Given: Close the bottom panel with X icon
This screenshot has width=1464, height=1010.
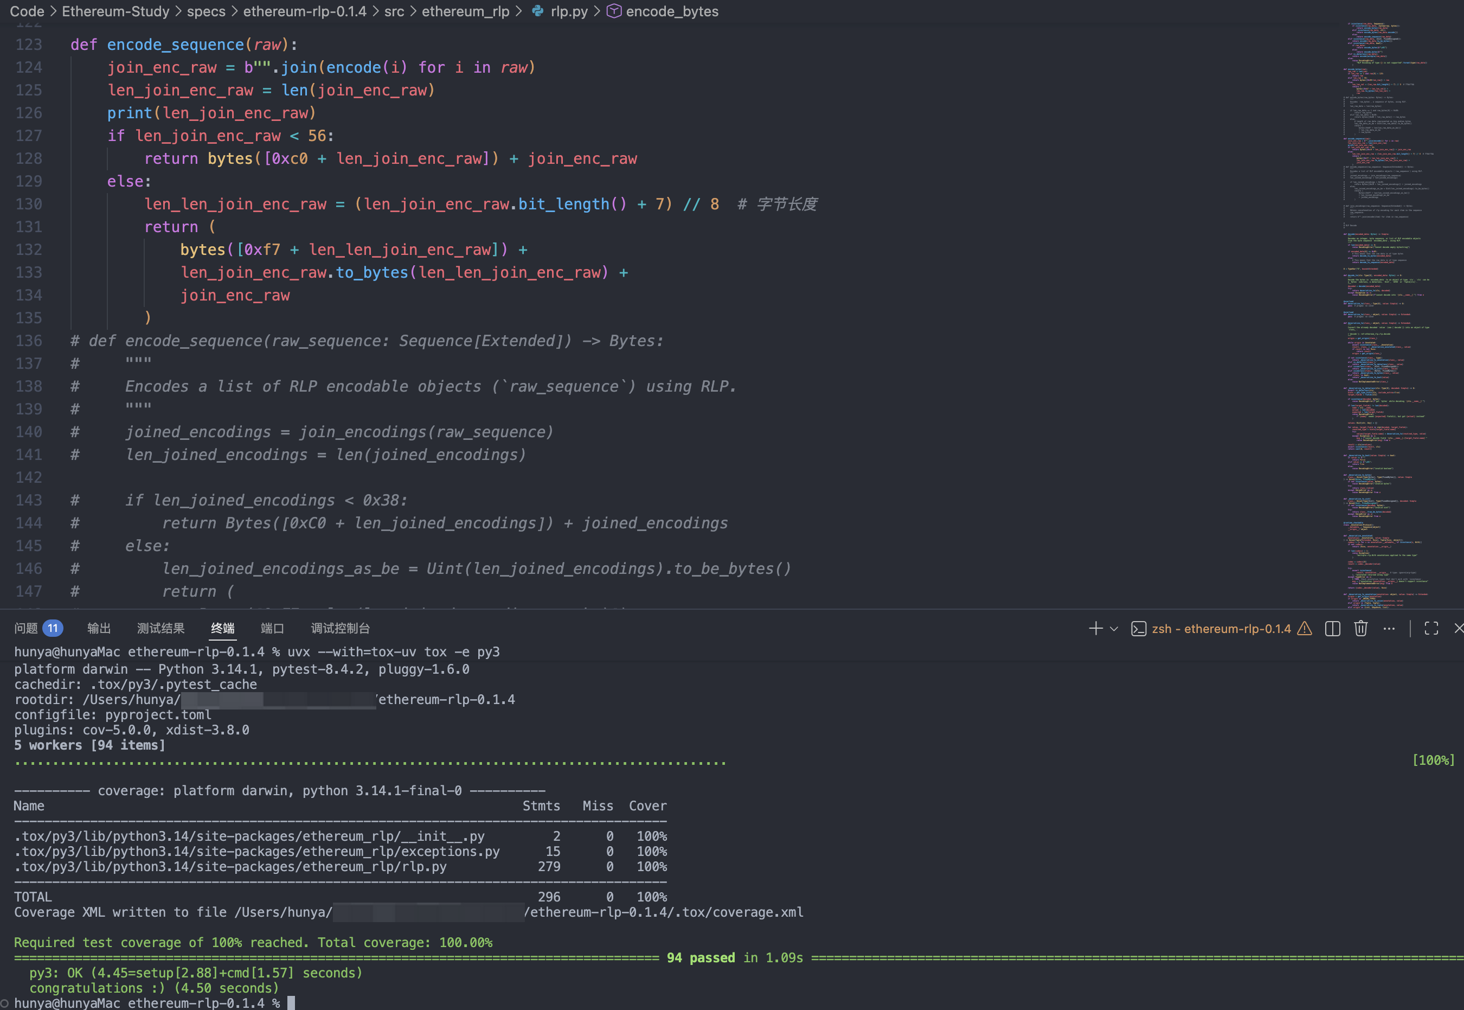Looking at the screenshot, I should (x=1457, y=628).
